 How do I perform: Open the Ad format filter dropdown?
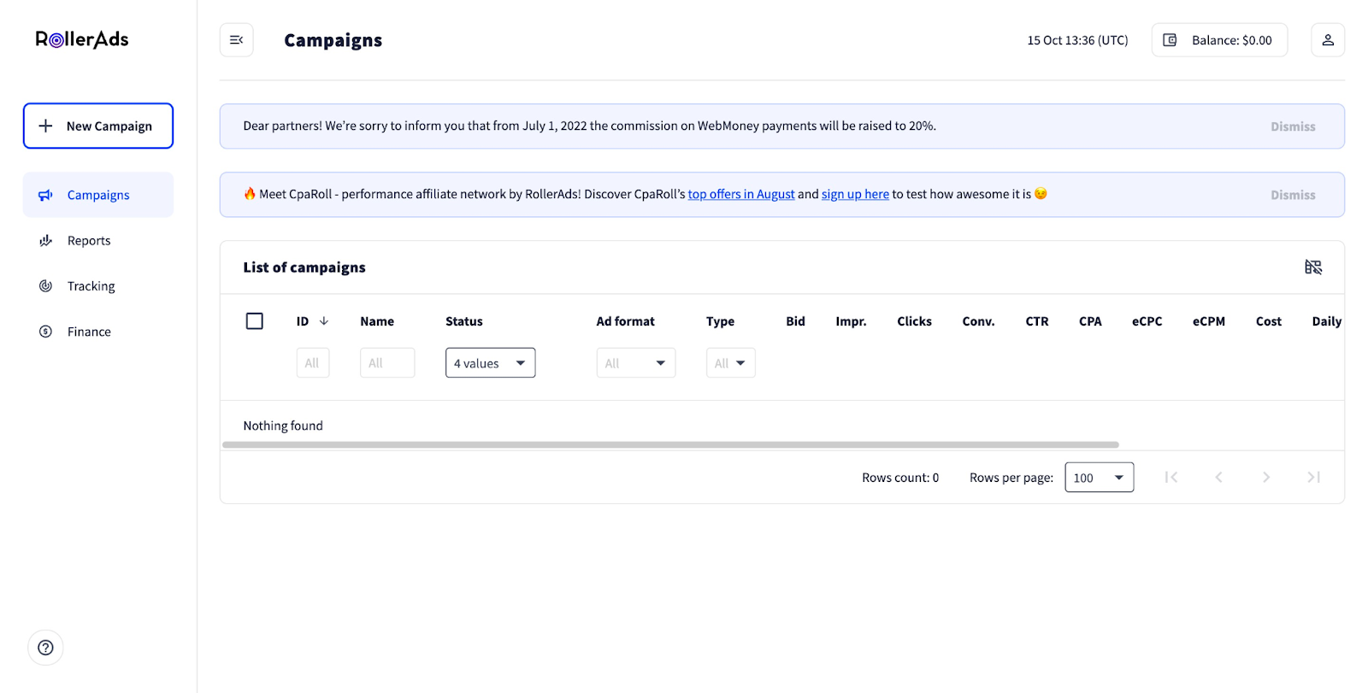[x=635, y=363]
